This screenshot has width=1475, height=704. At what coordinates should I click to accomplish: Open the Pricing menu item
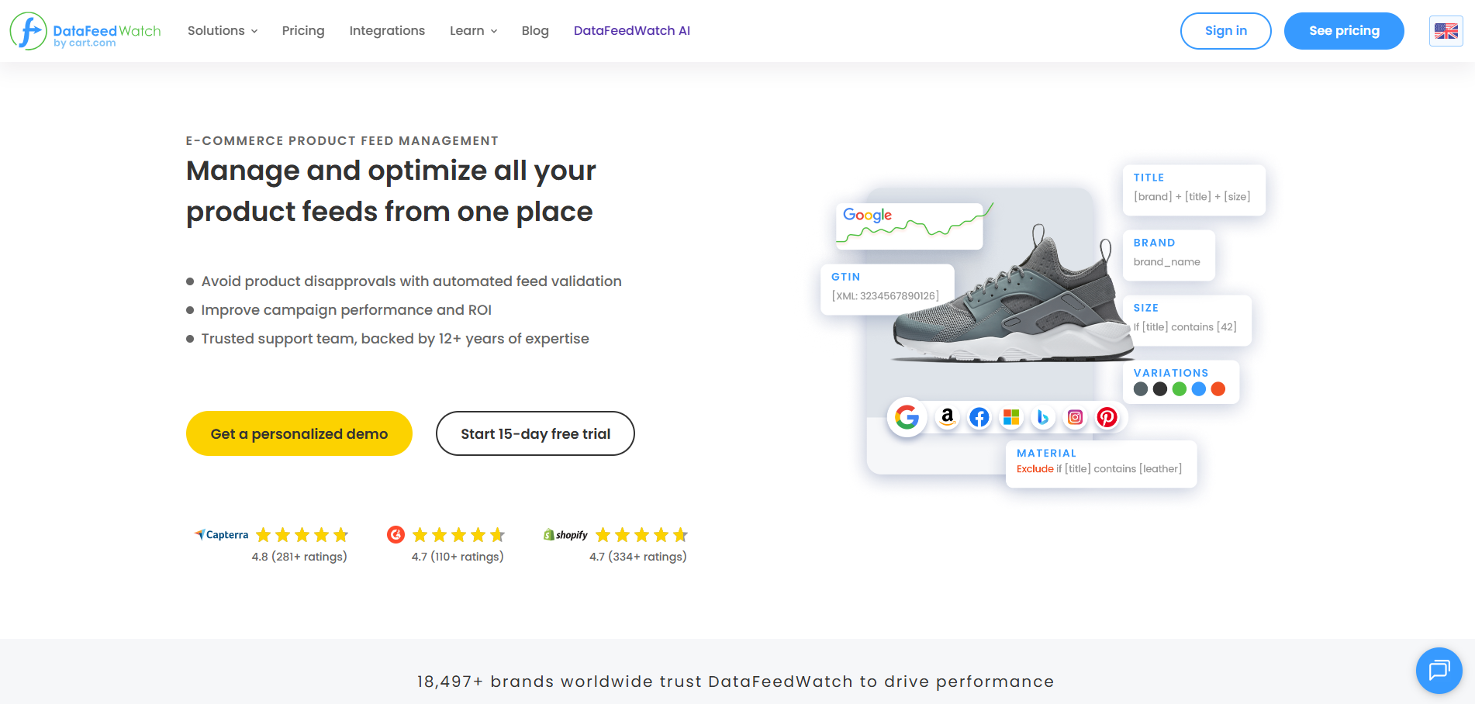tap(303, 31)
